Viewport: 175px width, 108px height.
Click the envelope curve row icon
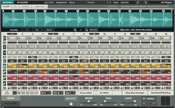point(5,53)
